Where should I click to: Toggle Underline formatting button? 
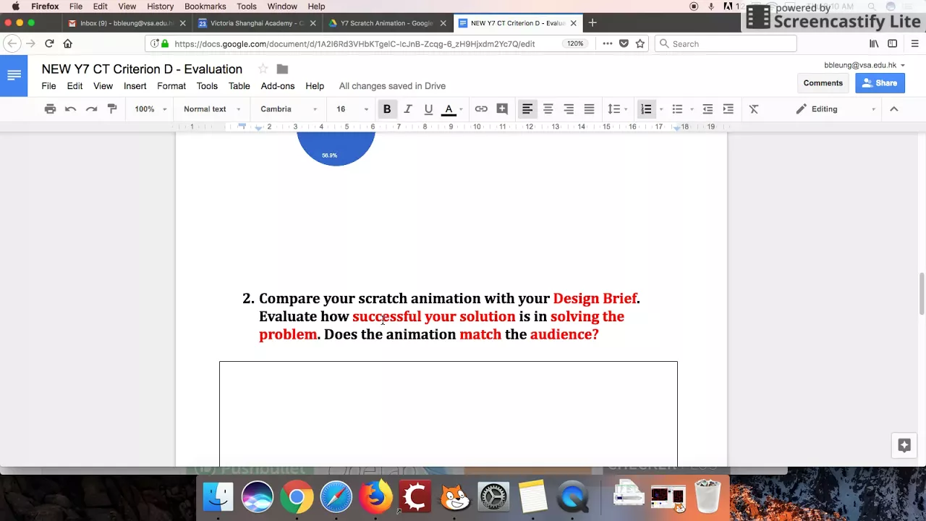point(428,109)
